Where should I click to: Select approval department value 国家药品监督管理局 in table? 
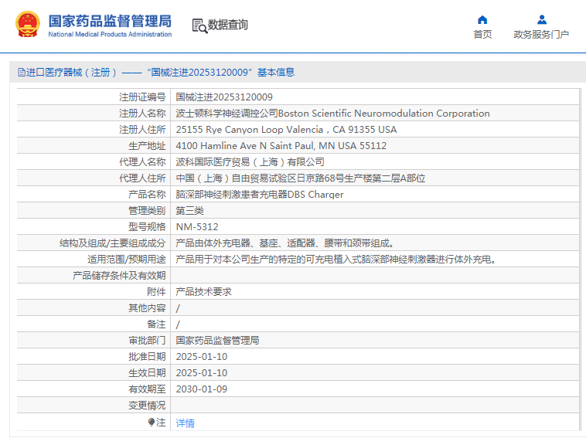(217, 341)
